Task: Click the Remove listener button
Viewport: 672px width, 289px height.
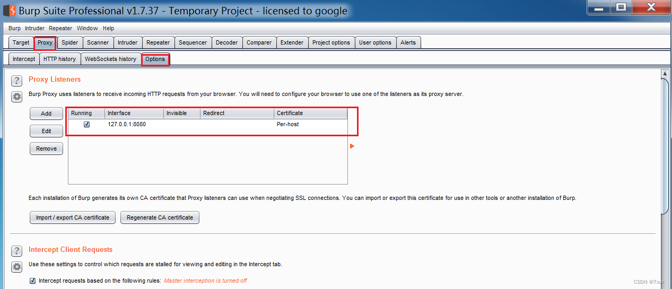Action: pyautogui.click(x=46, y=148)
